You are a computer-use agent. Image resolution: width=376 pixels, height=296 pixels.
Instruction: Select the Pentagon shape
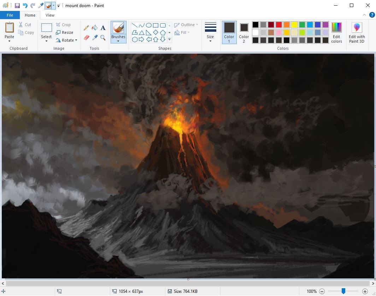coord(163,32)
